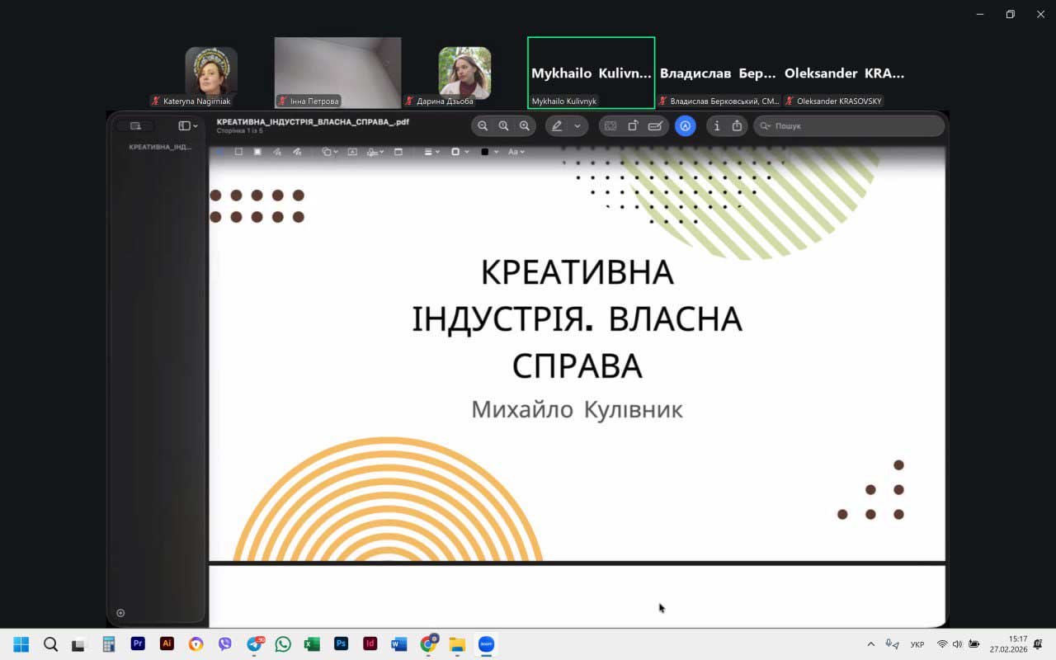Click the rotate page icon
This screenshot has height=660, width=1056.
pyautogui.click(x=633, y=126)
